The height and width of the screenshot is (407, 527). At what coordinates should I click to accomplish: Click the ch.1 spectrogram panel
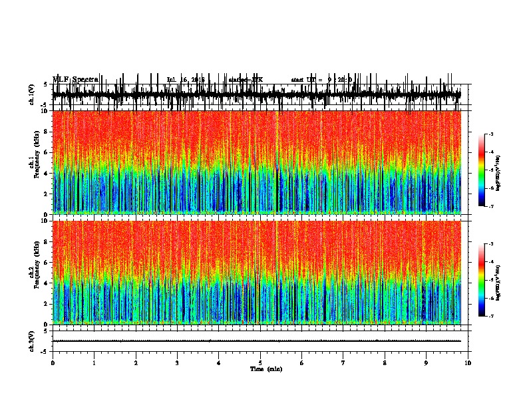pos(257,162)
